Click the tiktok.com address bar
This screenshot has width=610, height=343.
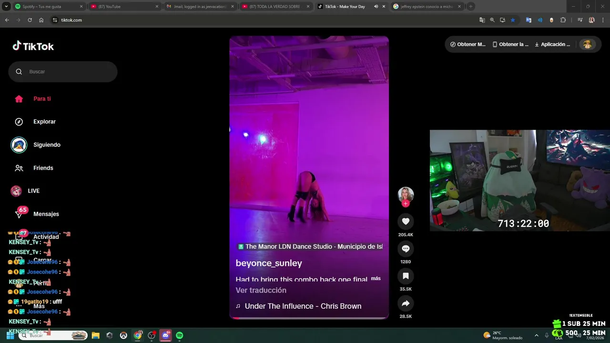[267, 20]
